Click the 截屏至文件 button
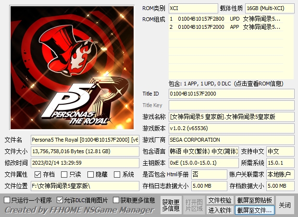Image resolution: width=298 pixels, height=217 pixels. point(254,210)
